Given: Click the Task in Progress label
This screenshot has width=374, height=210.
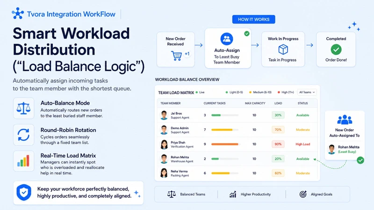Looking at the screenshot, I should [282, 60].
